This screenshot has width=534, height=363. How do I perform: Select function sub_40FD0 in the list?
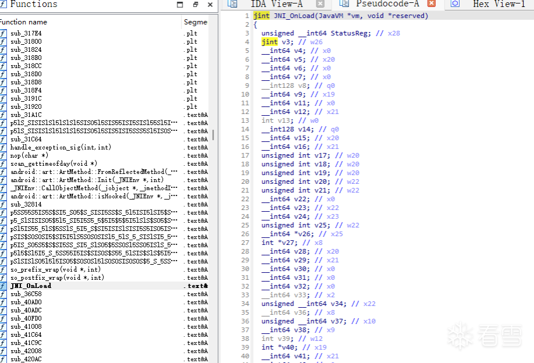point(26,319)
